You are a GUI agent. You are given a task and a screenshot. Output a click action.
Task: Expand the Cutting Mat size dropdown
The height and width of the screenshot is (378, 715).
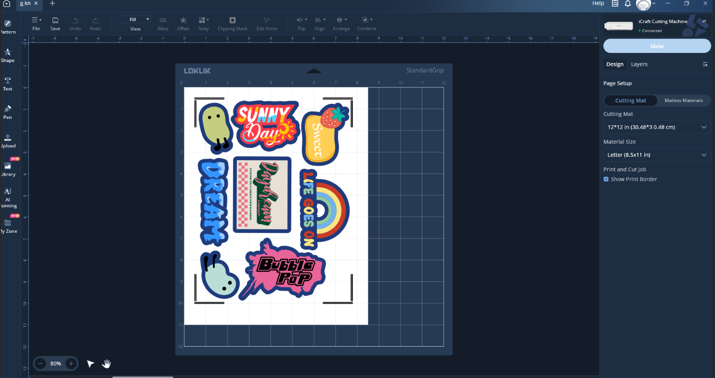657,127
